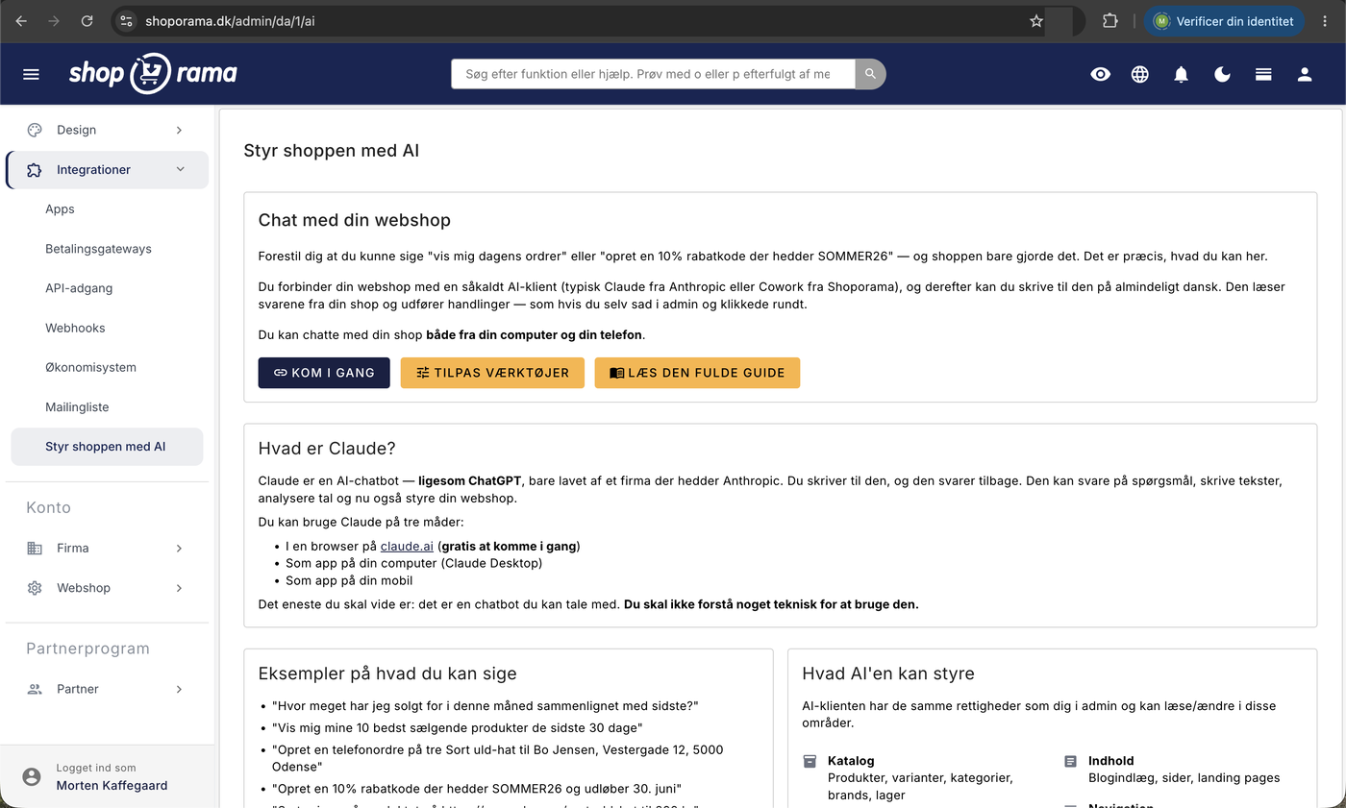Click the magnifier search button
Viewport: 1346px width, 808px height.
[870, 74]
